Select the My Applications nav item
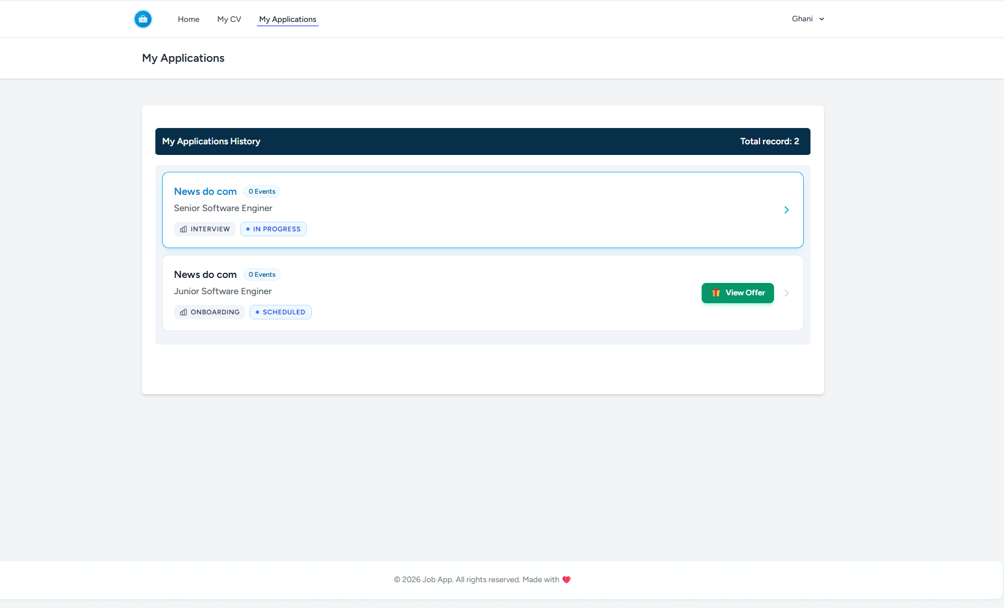The image size is (1004, 608). 288,19
